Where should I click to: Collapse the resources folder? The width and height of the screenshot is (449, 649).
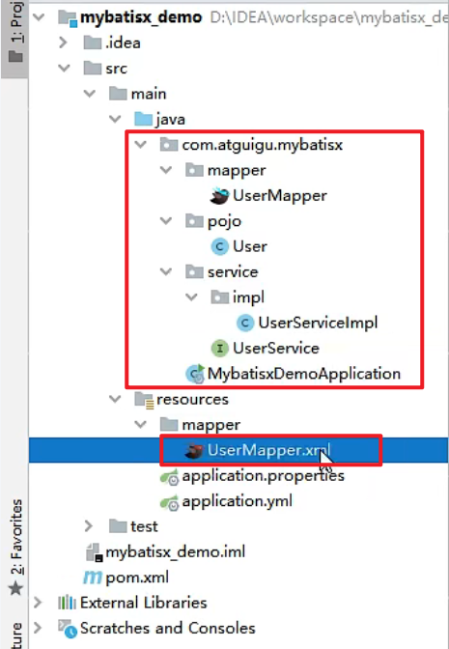coord(115,399)
